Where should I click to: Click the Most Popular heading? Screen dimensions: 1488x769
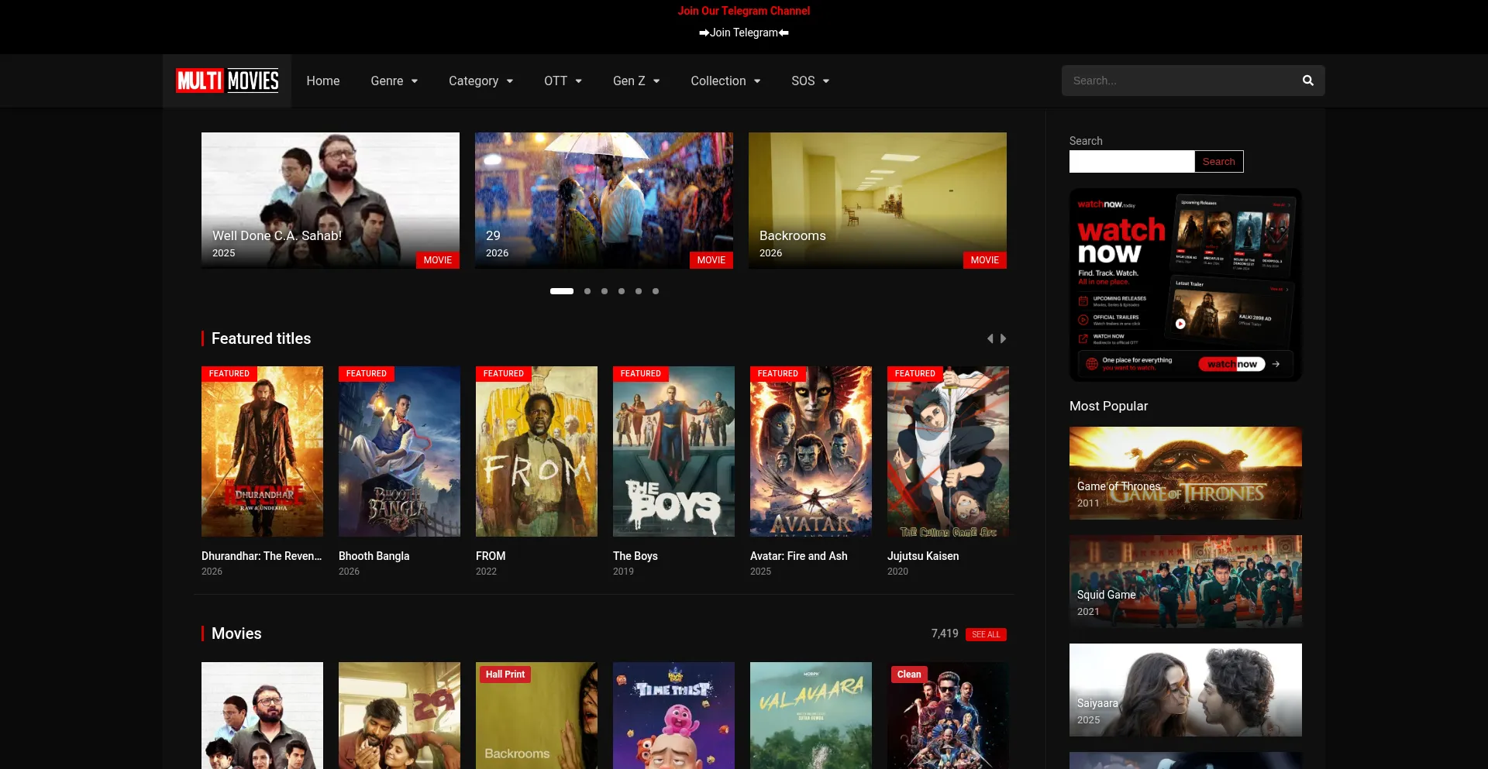coord(1108,406)
